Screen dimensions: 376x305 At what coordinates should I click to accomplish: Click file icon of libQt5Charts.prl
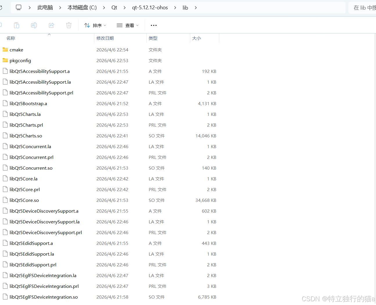click(5, 125)
